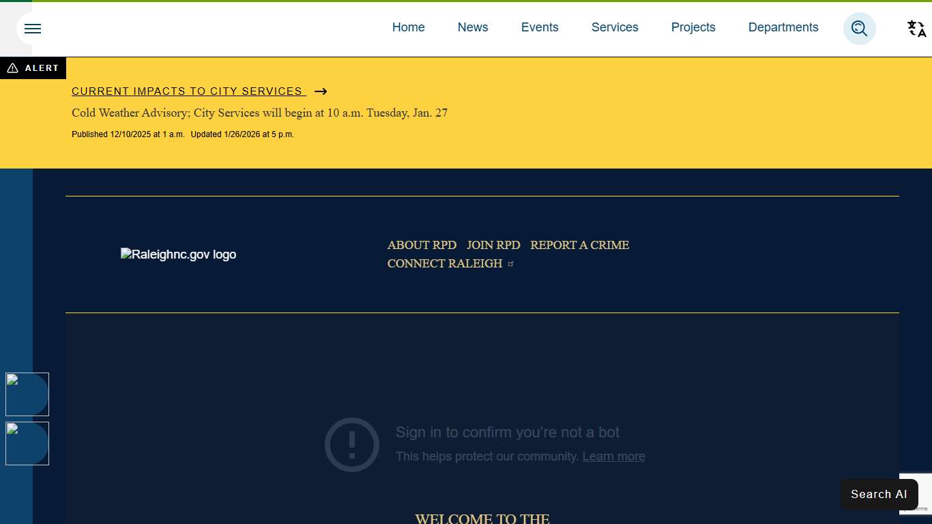
Task: Go to the Home page
Action: tap(408, 27)
